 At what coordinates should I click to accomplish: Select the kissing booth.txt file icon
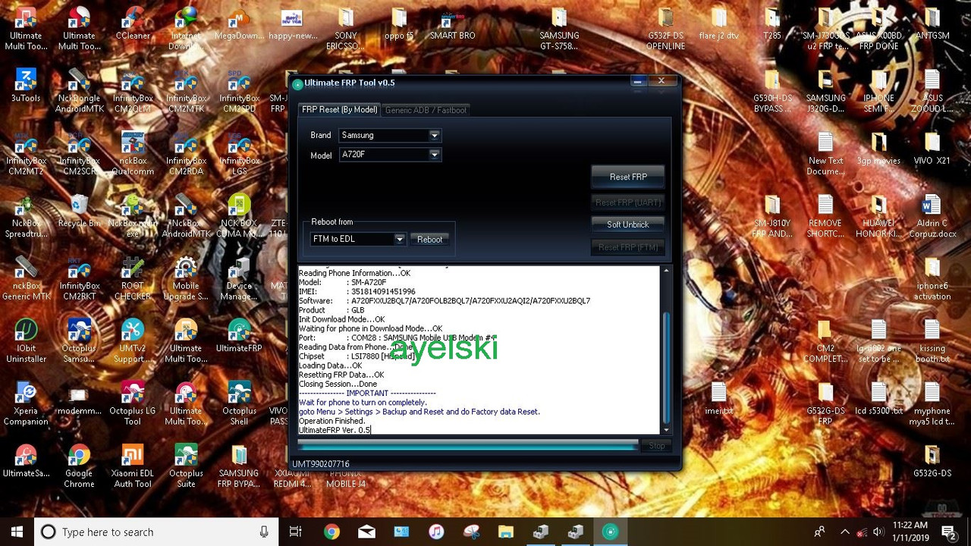coord(932,341)
